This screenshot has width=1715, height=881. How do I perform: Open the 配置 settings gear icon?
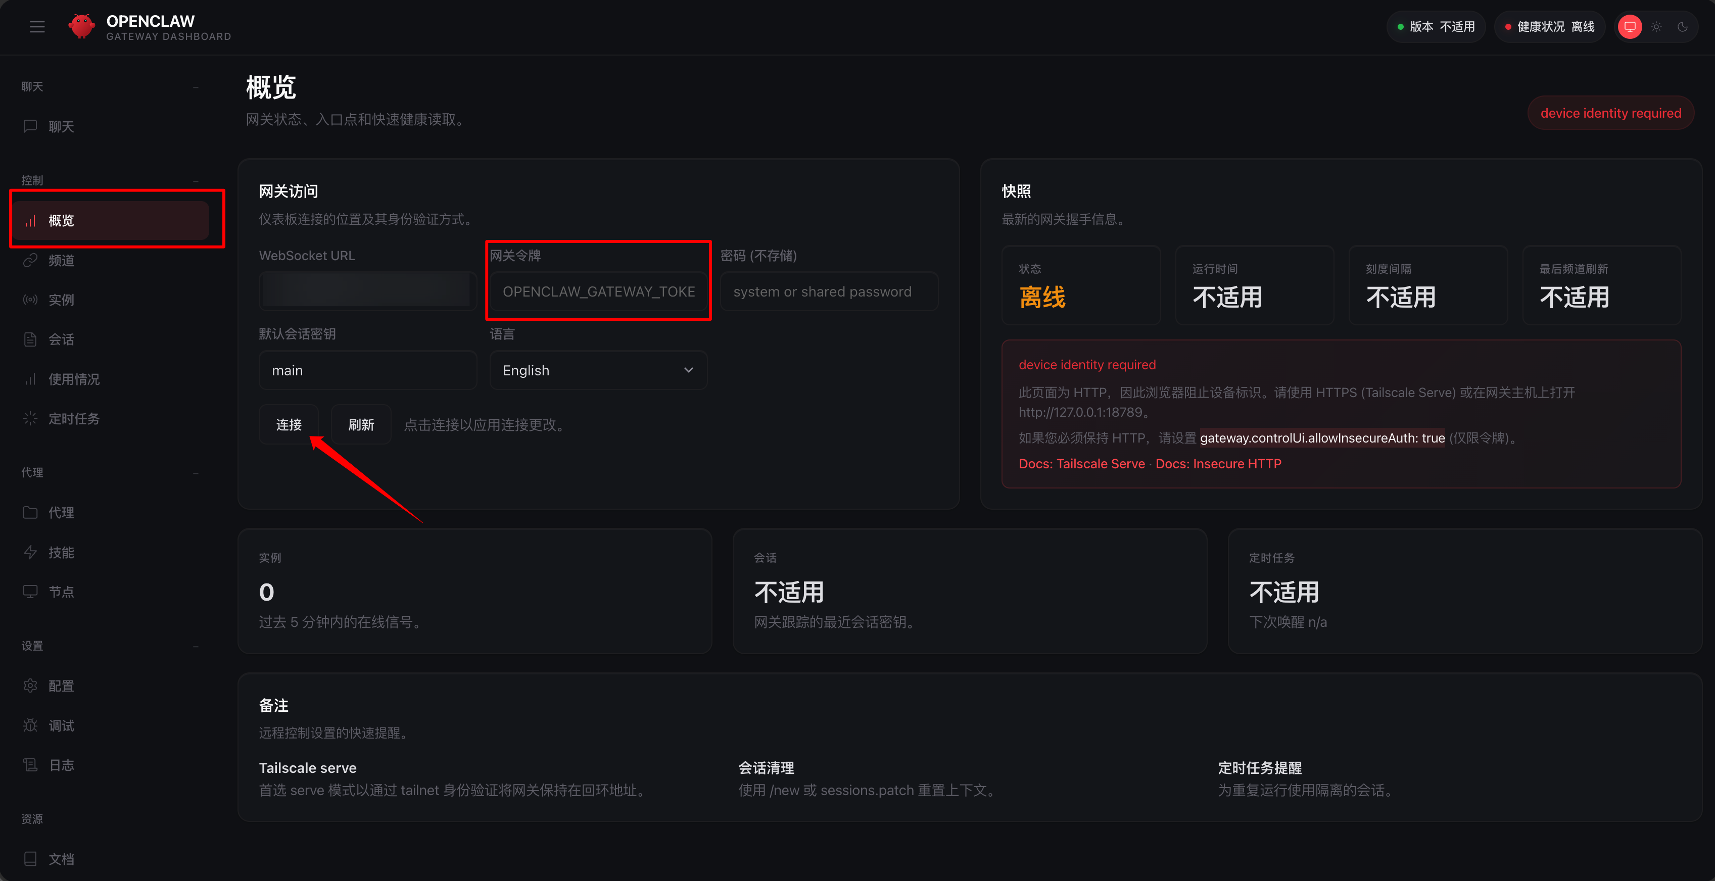point(31,686)
